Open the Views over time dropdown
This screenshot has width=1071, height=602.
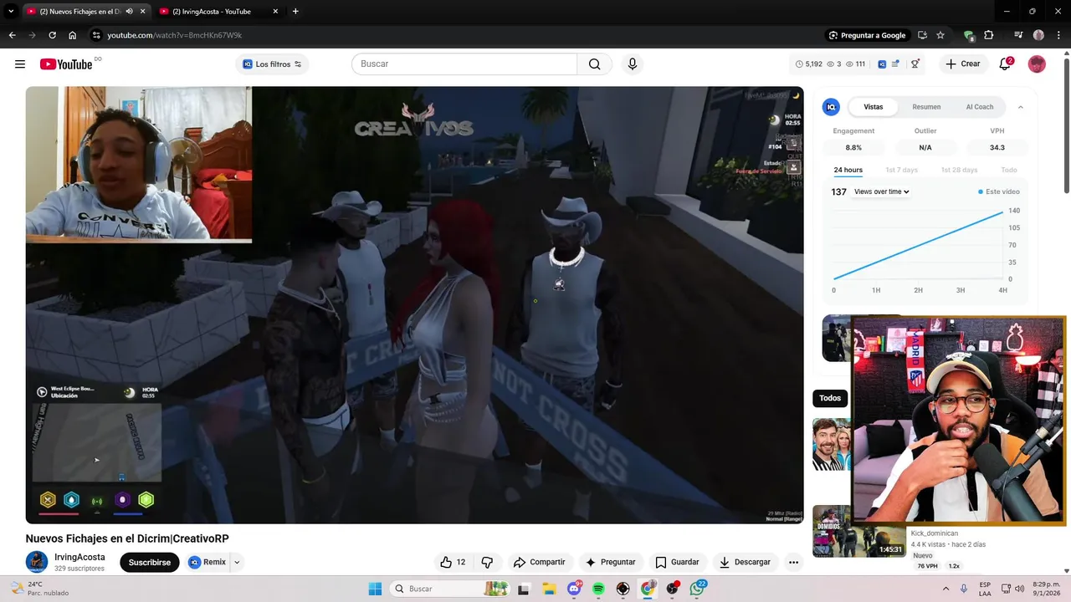click(881, 191)
